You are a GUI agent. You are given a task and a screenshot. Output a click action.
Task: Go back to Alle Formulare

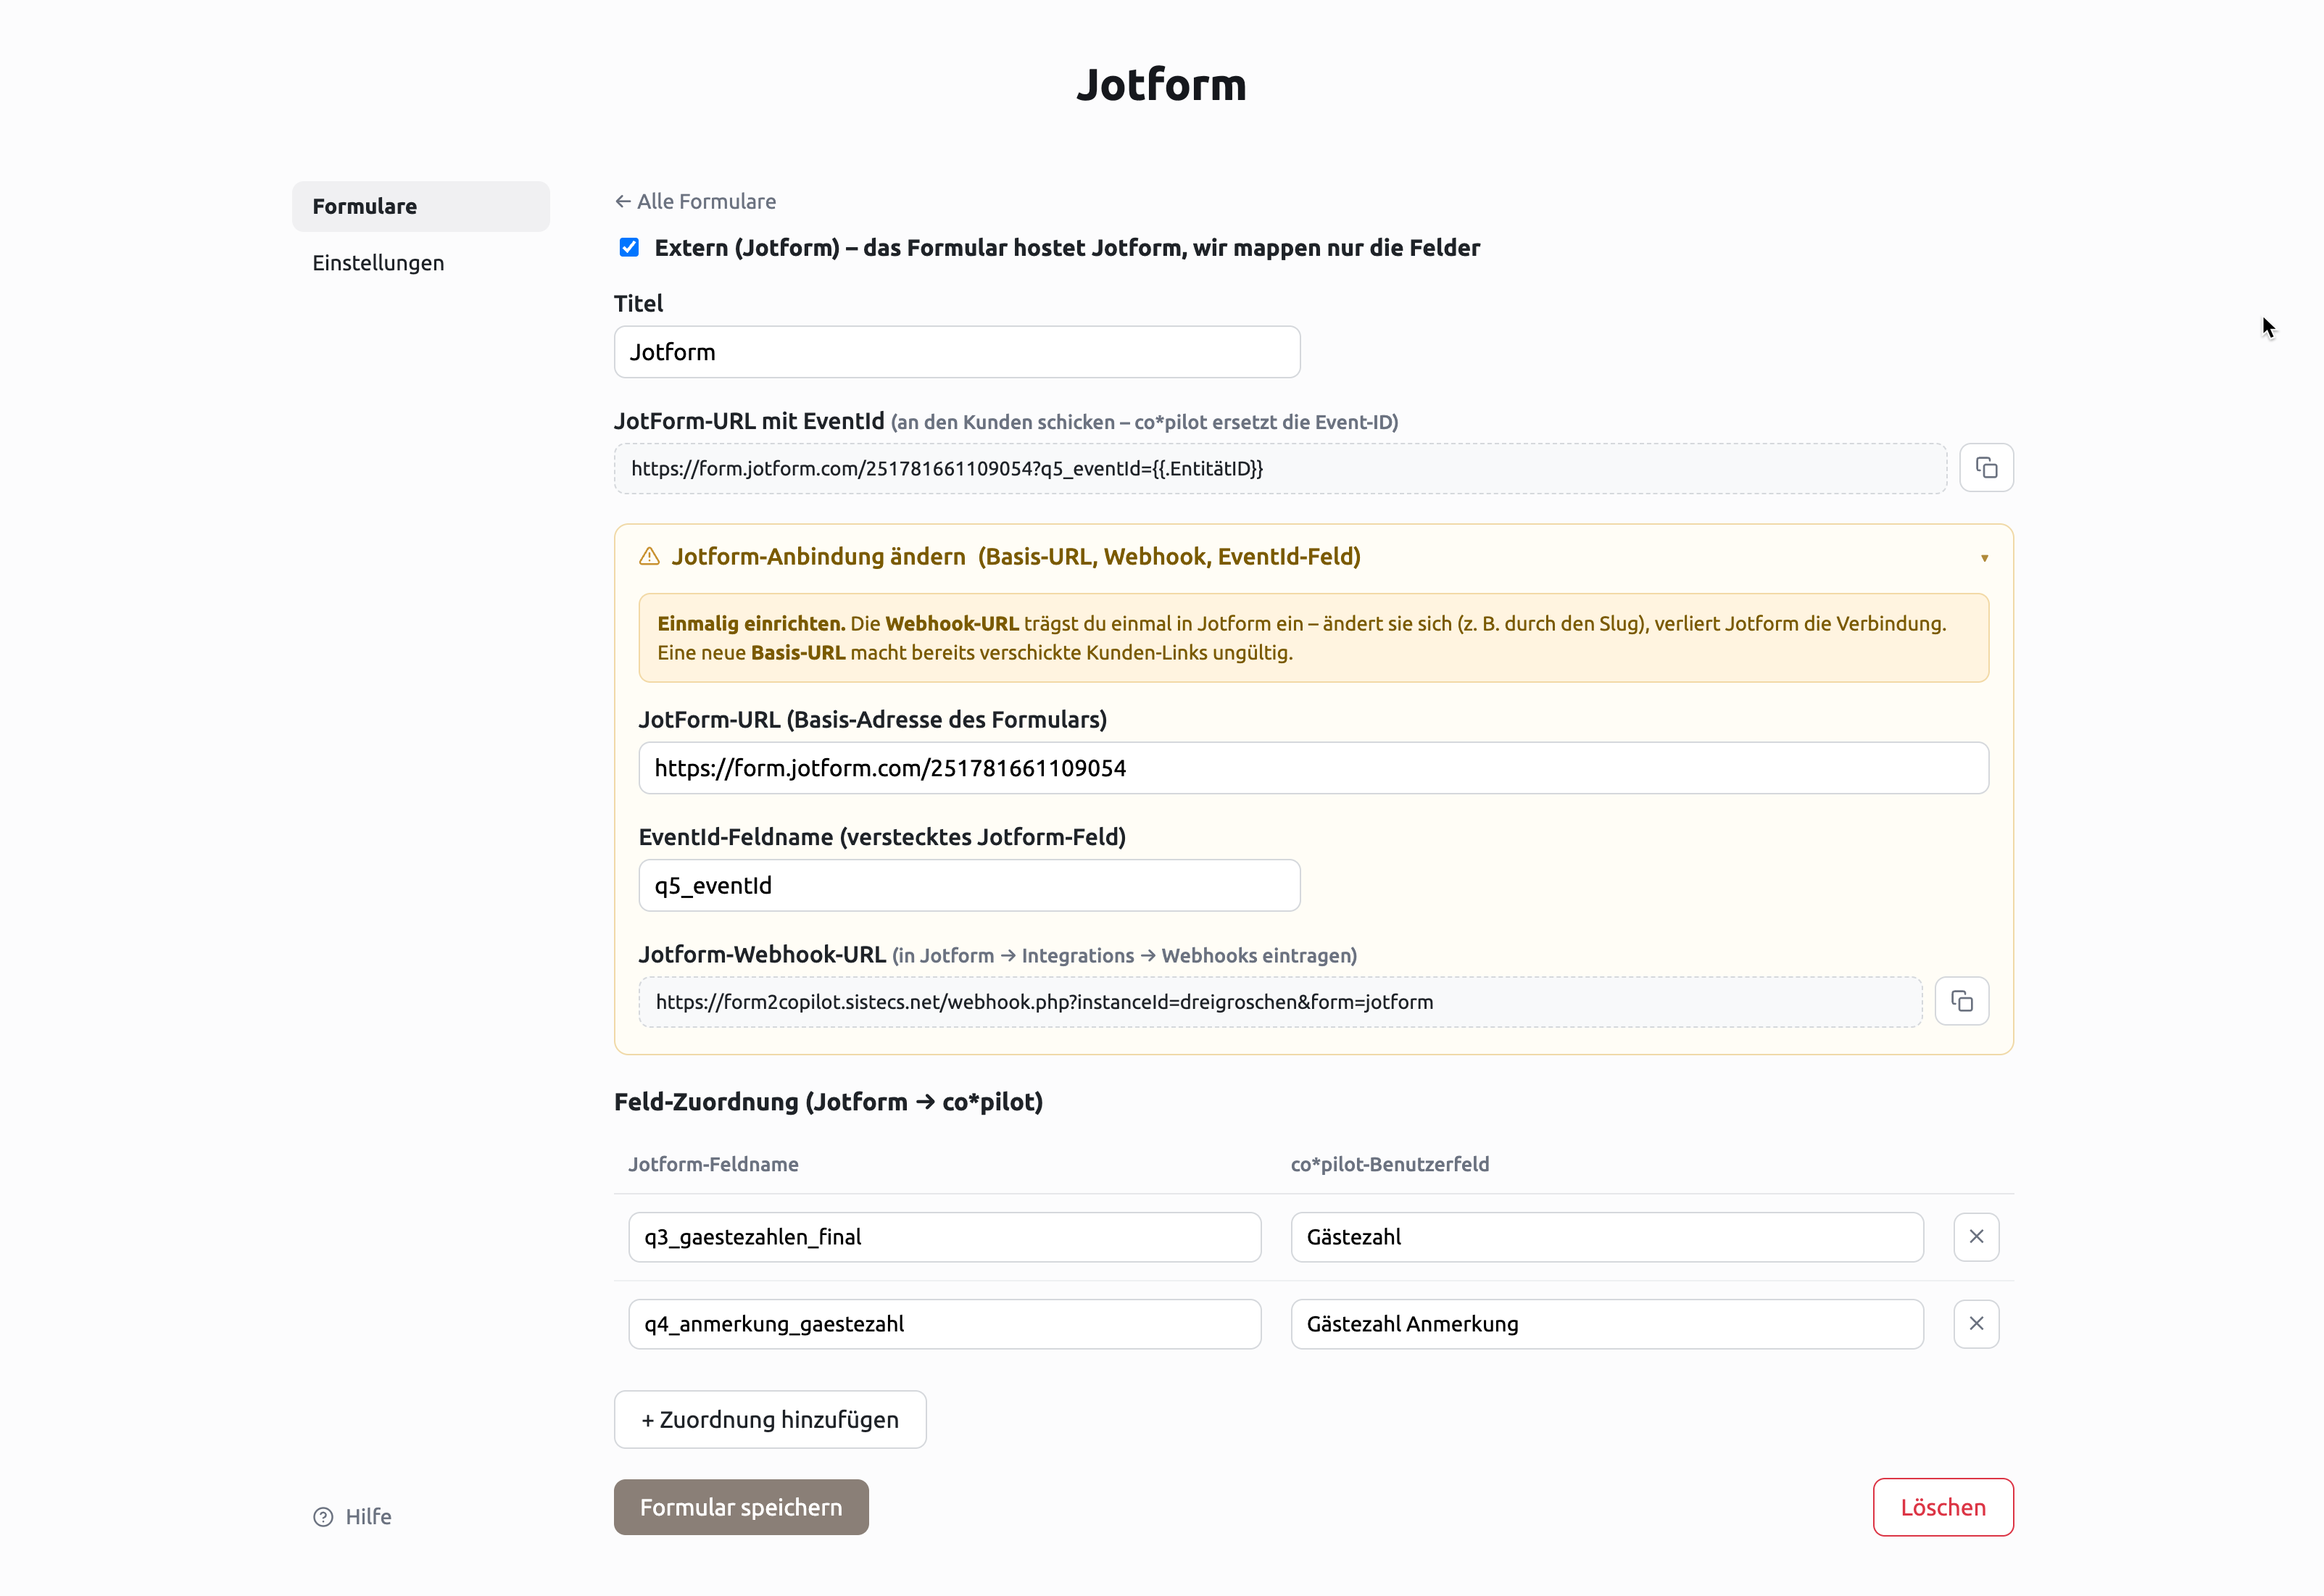pyautogui.click(x=695, y=201)
